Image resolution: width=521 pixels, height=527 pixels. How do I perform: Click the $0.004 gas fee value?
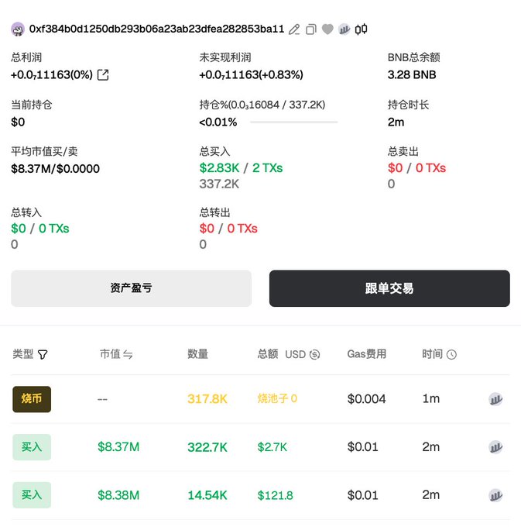(367, 399)
